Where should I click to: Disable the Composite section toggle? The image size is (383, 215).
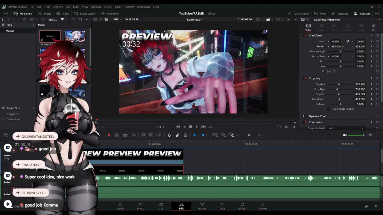(305, 122)
